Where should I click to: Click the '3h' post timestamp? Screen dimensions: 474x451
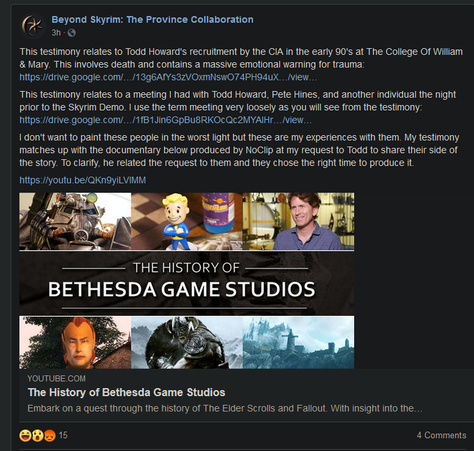click(x=56, y=33)
